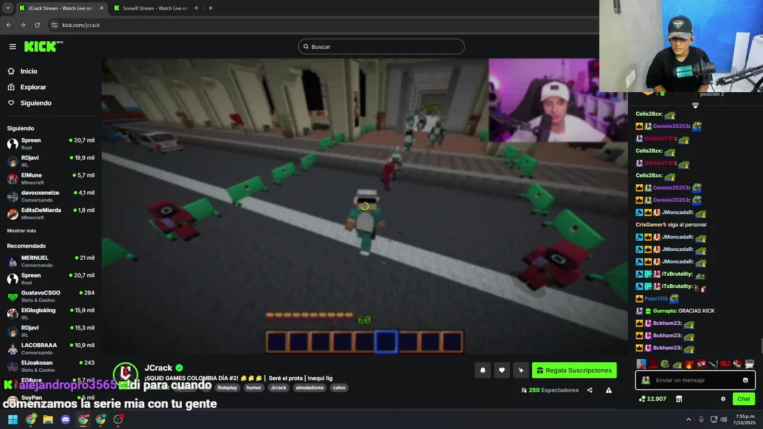
Task: Report stream via warning triangle icon
Action: coord(609,390)
